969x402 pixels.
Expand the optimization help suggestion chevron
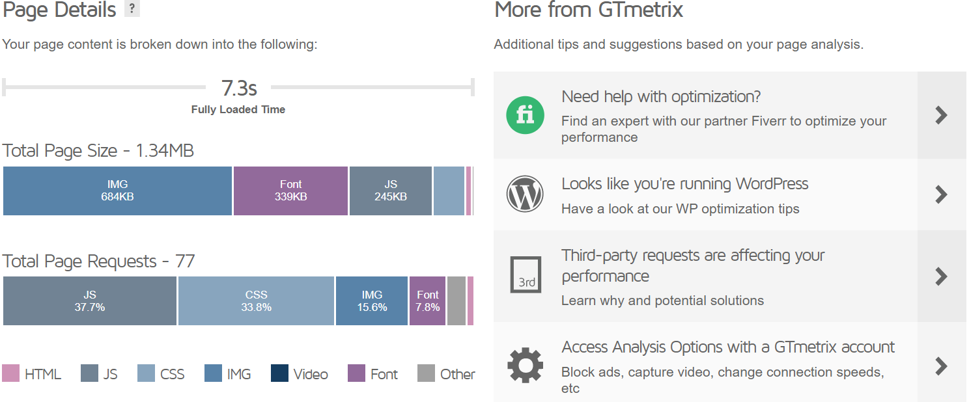click(942, 114)
